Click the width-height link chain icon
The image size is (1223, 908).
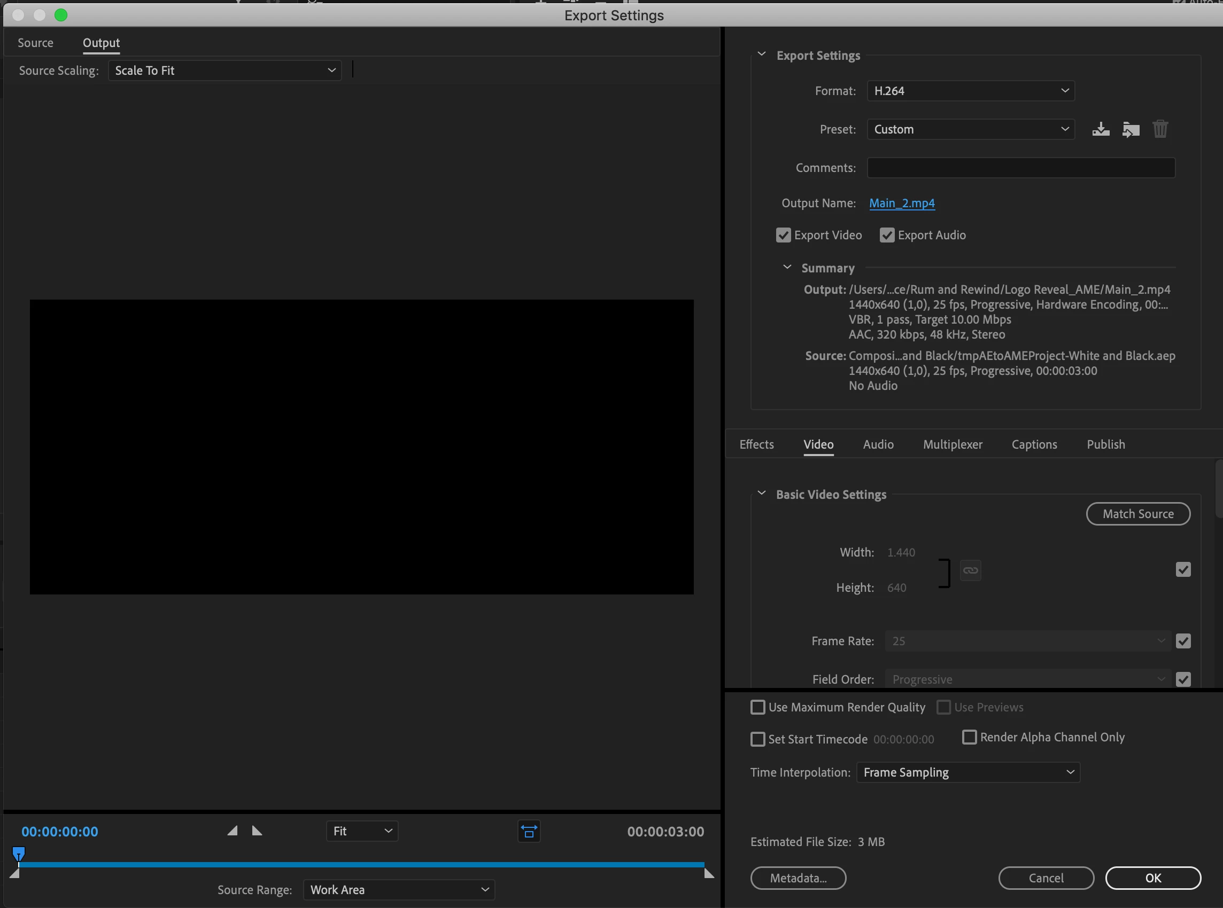[971, 570]
